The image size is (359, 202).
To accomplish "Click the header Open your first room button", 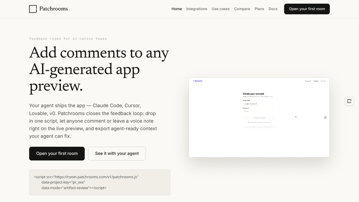I will (307, 9).
